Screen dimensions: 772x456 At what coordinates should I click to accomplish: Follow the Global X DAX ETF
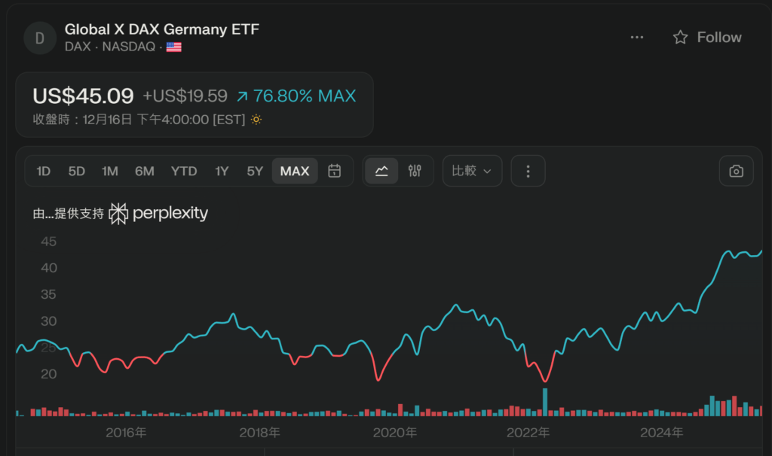point(707,38)
